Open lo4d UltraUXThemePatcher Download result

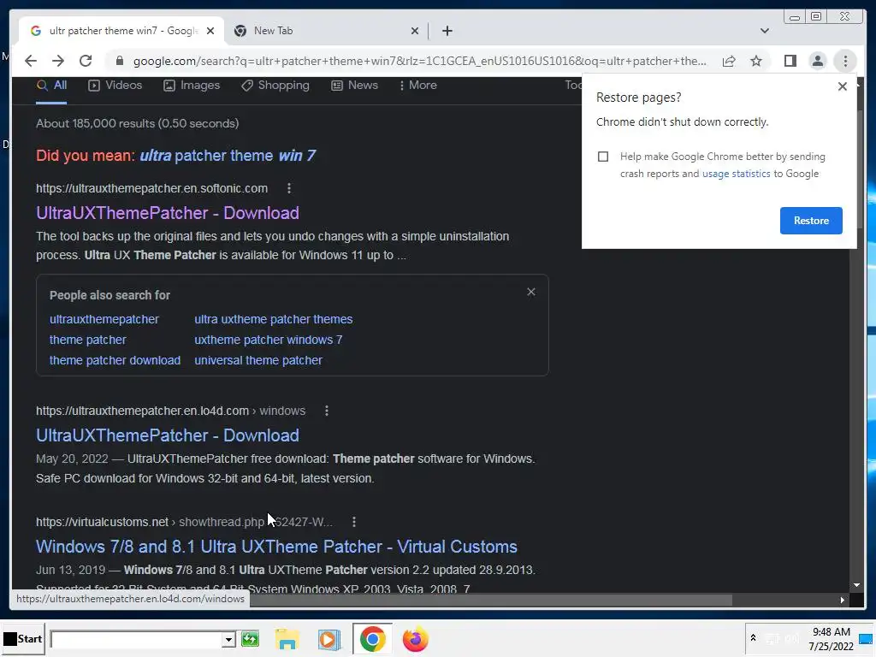pyautogui.click(x=168, y=435)
